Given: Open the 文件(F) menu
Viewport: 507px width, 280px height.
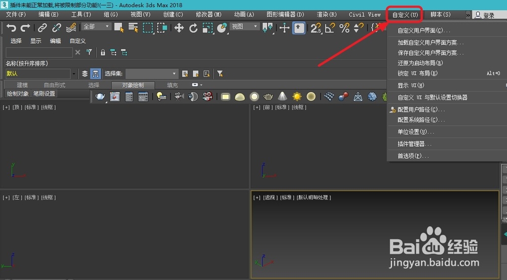Looking at the screenshot, I should [x=16, y=15].
